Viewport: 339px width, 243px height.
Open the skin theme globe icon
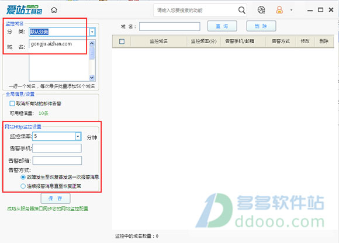coord(261,10)
